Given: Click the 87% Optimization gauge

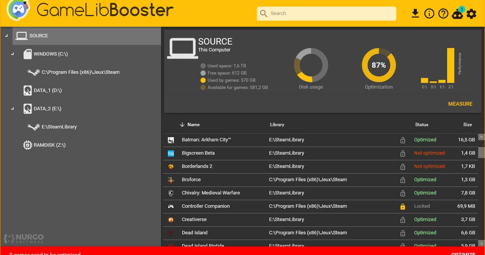Looking at the screenshot, I should pos(379,65).
